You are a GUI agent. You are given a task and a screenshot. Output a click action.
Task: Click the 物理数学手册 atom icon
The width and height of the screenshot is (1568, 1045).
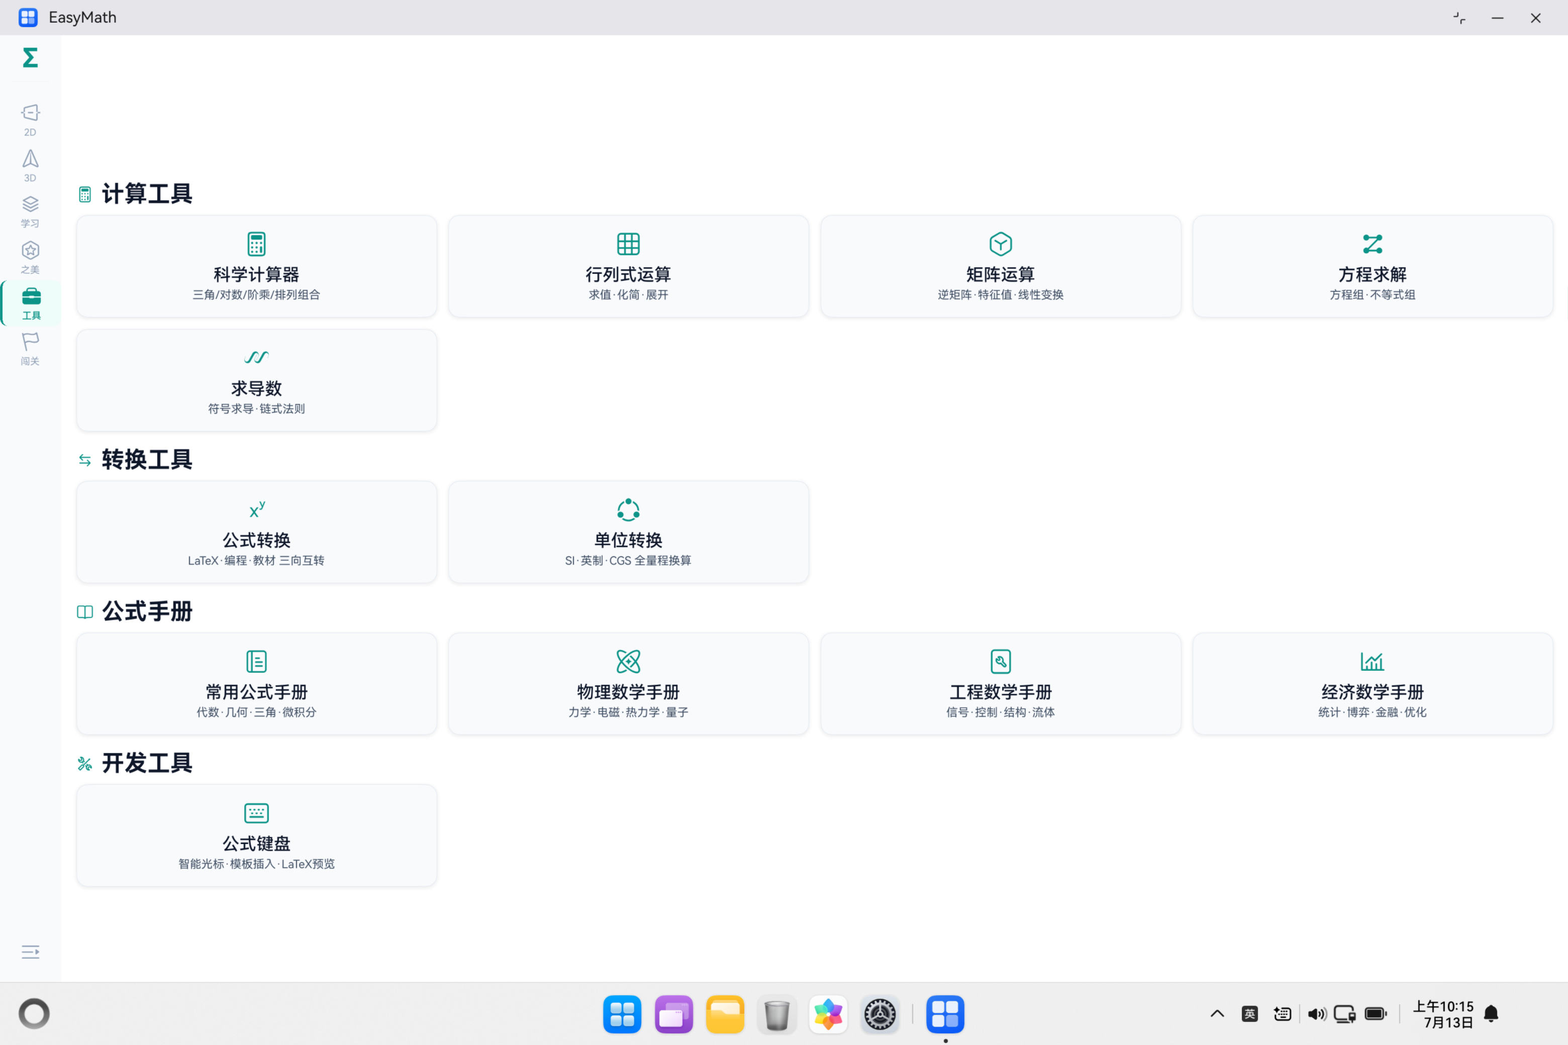click(629, 662)
